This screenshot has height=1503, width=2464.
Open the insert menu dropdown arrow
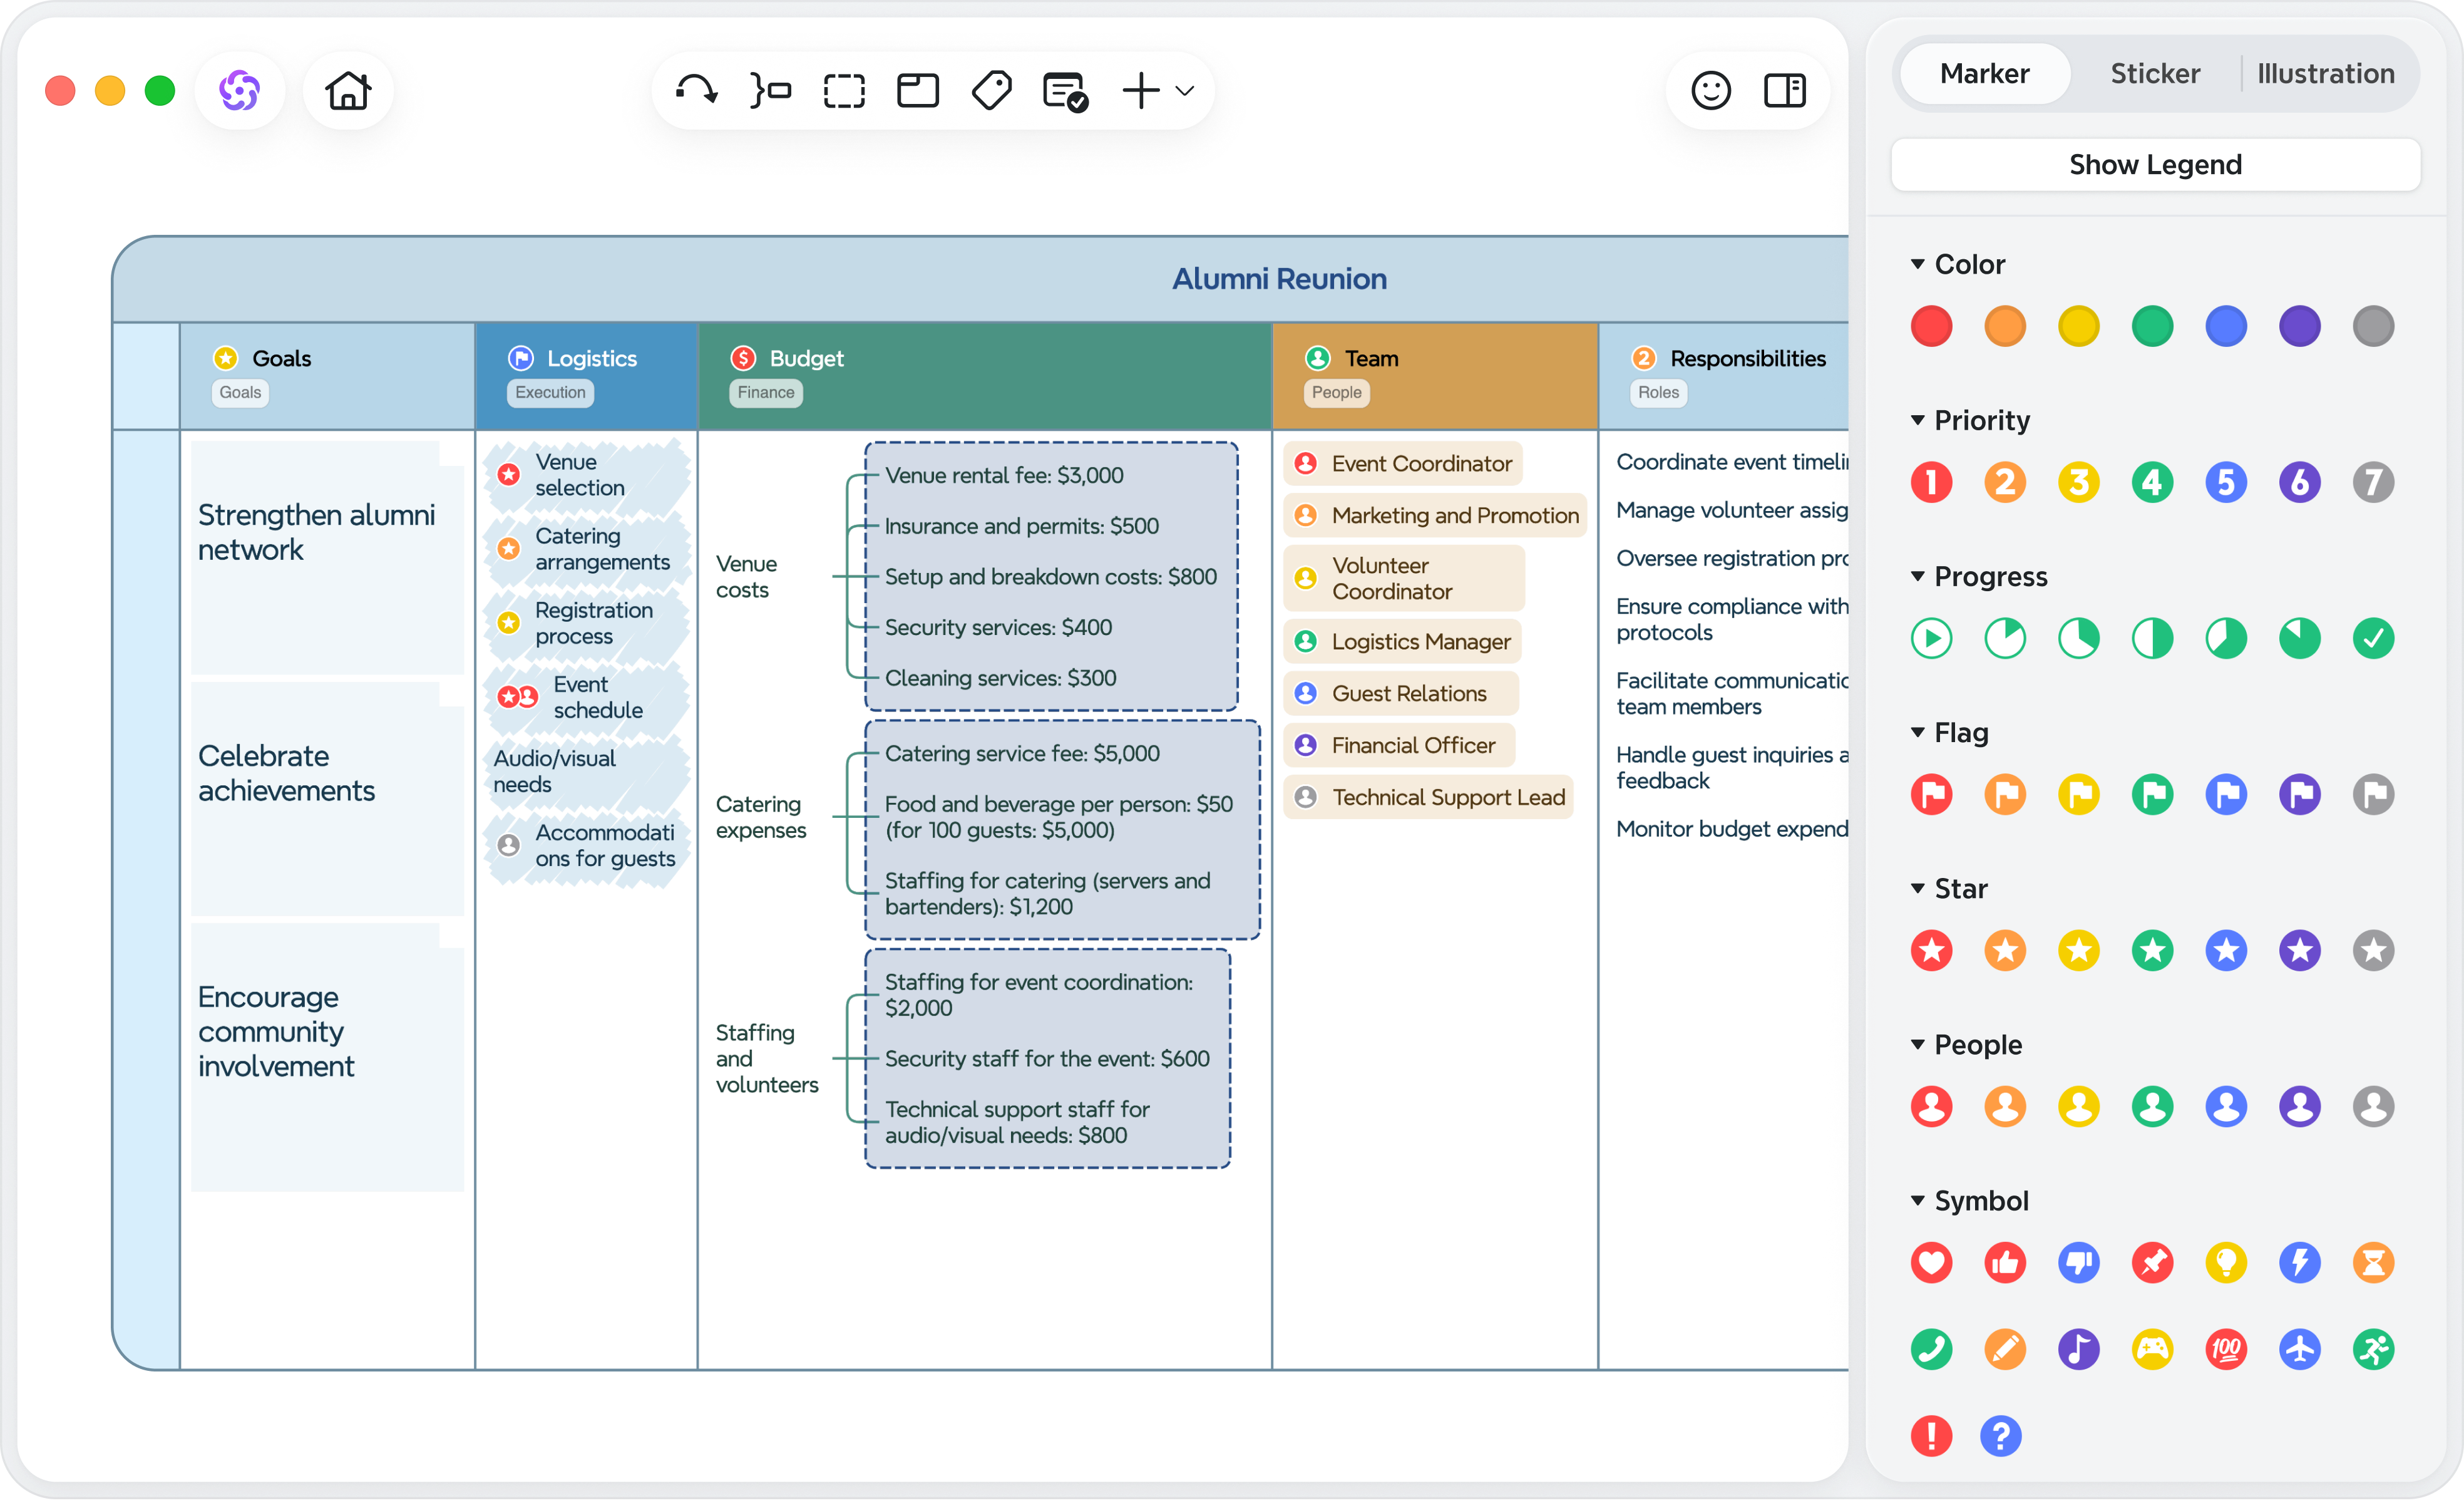click(1185, 91)
